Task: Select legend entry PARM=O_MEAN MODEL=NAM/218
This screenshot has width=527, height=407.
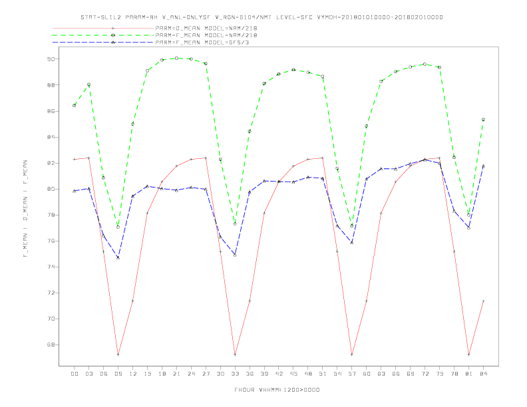Action: point(206,28)
